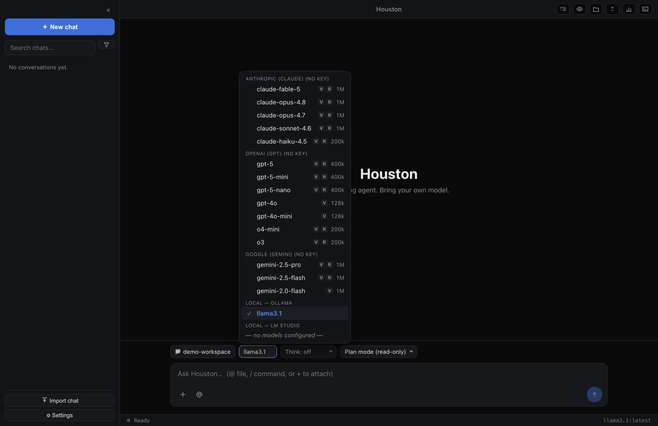Image resolution: width=658 pixels, height=426 pixels.
Task: Open the bar chart stats icon
Action: [x=629, y=9]
